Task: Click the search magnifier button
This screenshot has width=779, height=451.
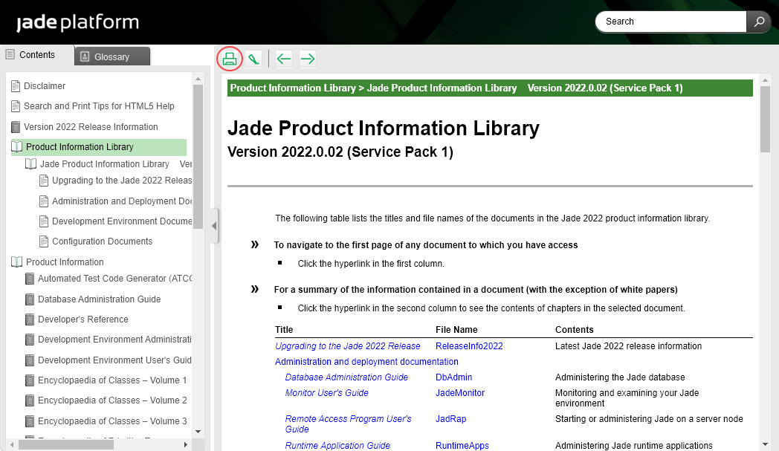Action: click(x=759, y=22)
